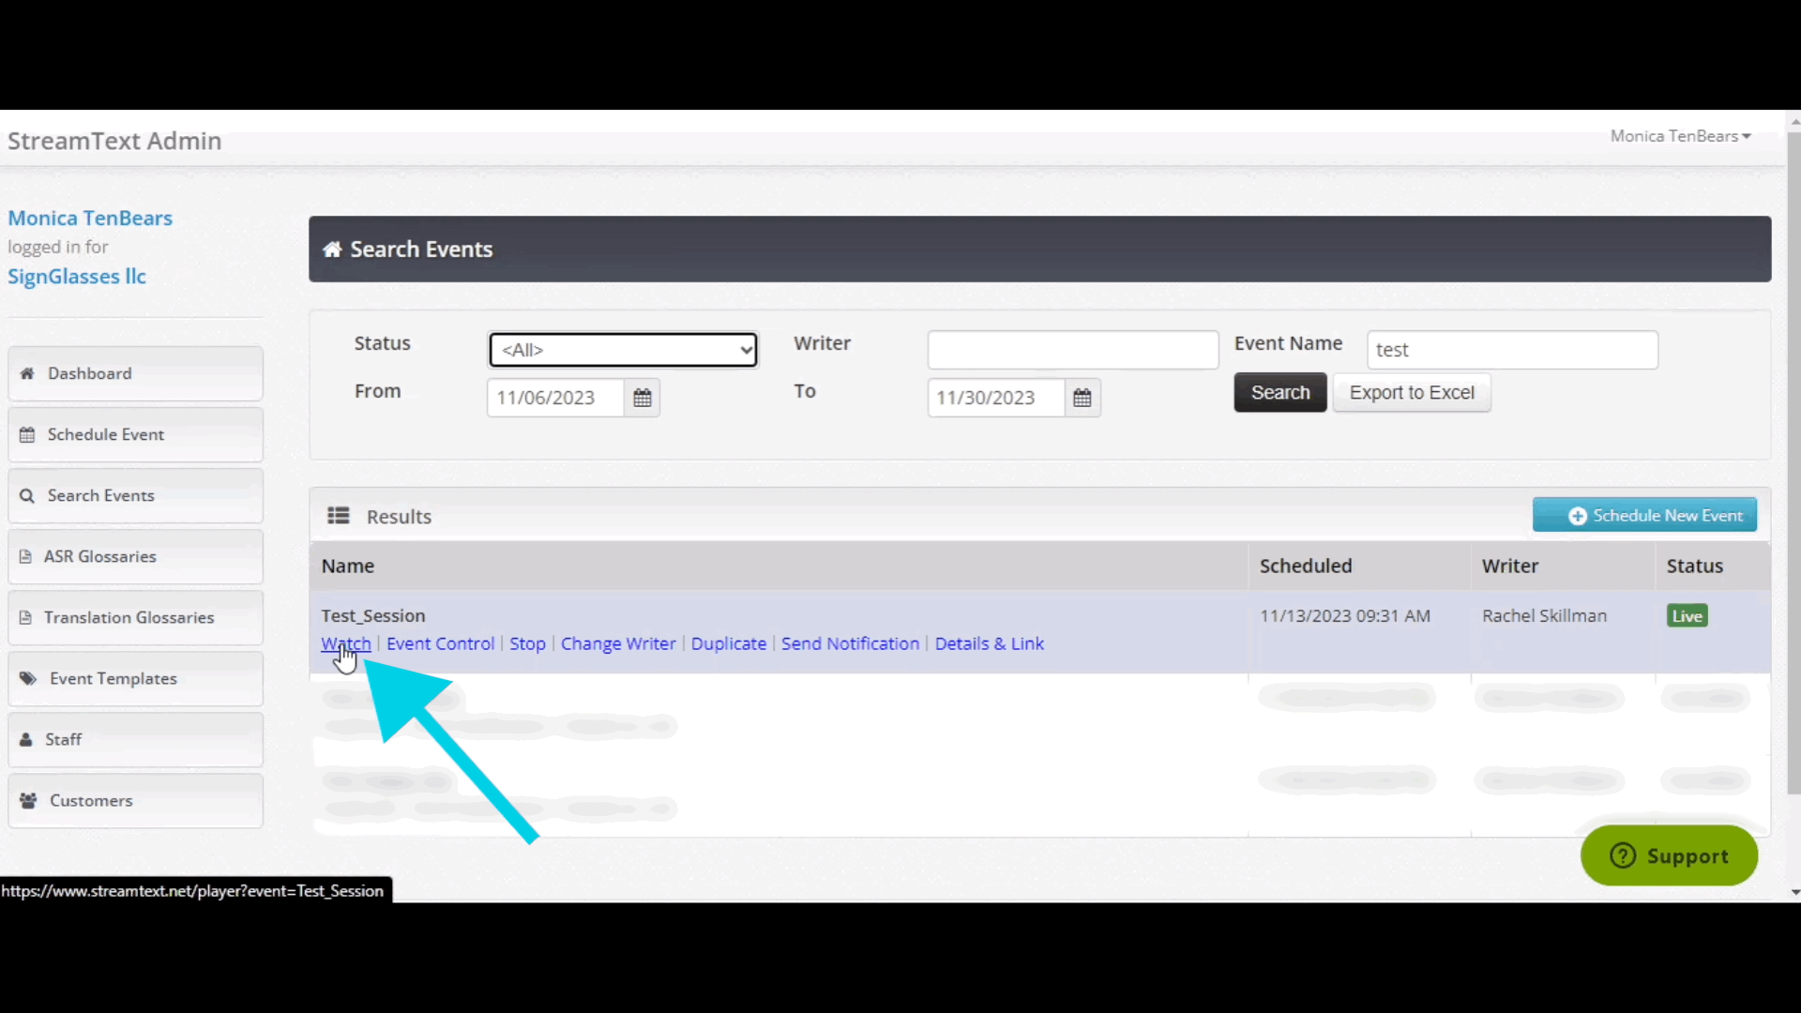Click the From date field
Viewport: 1801px width, 1013px height.
[555, 398]
